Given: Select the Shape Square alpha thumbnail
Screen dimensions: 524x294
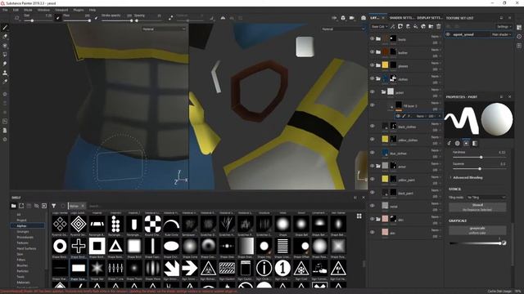Looking at the screenshot, I should coord(79,268).
